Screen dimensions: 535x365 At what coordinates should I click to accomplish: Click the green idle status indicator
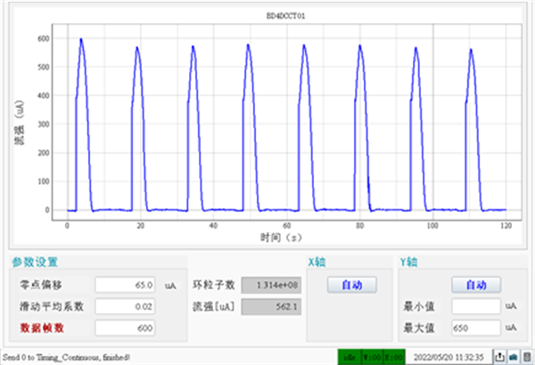(350, 357)
